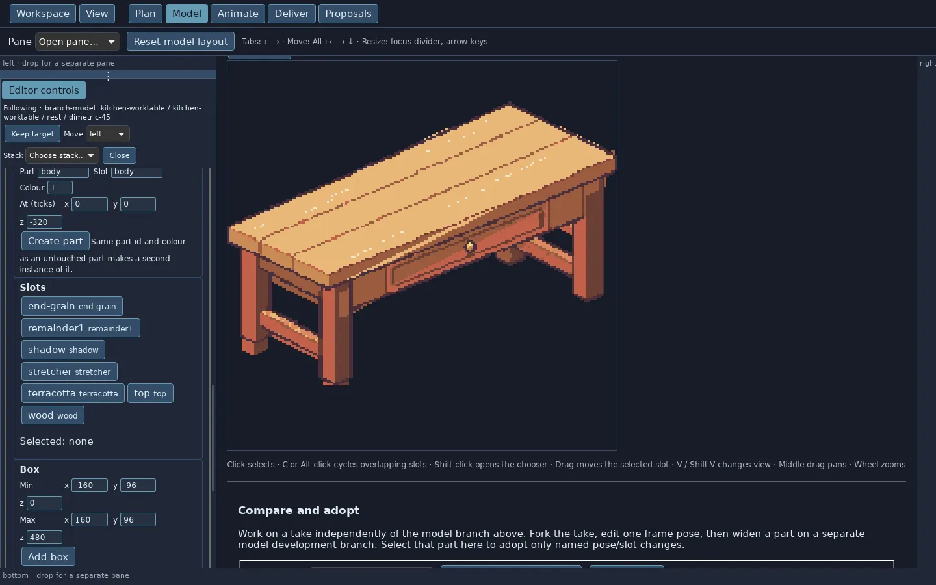Click the Box Max y field
Screen dimensions: 936x585
pyautogui.click(x=138, y=520)
